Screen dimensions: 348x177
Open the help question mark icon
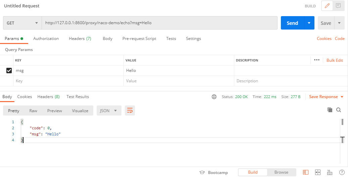[342, 172]
